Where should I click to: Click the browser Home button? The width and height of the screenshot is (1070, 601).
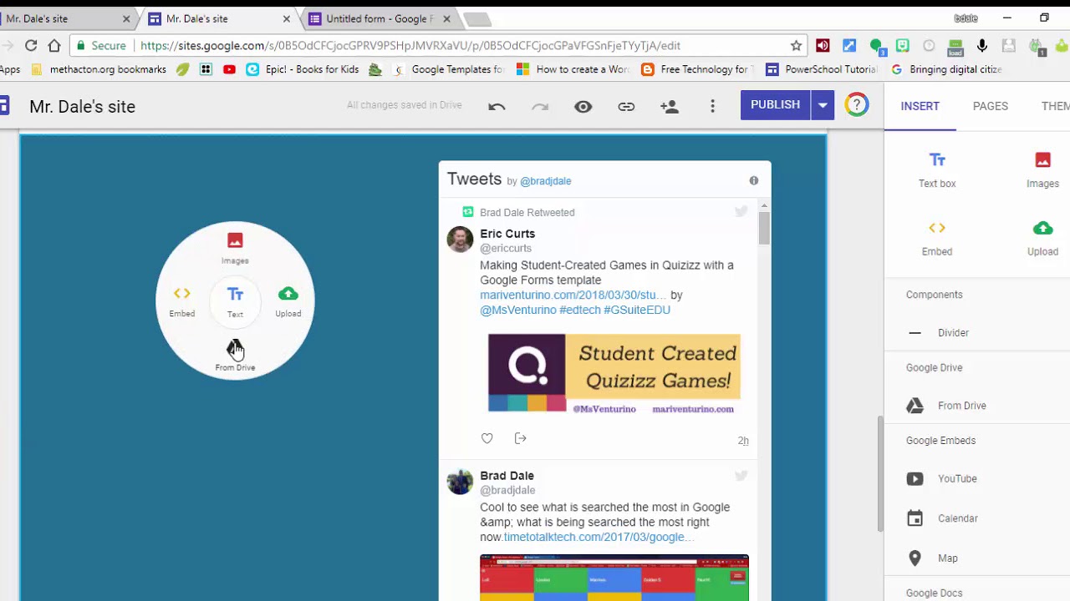[x=54, y=45]
